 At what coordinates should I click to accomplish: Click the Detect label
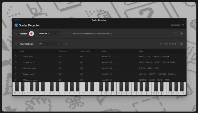coord(24,34)
